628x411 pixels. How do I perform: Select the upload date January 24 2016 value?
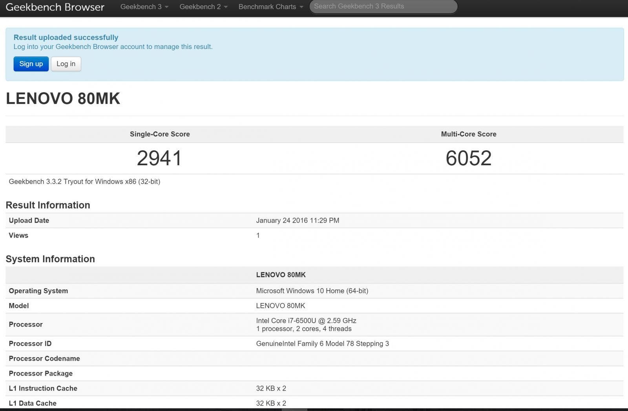coord(298,220)
